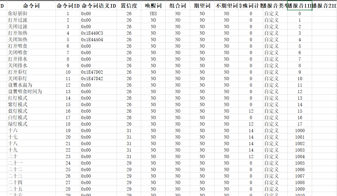Click the 播报音1ID cell 1001
Viewport: 337px width, 196px height.
(x=300, y=137)
